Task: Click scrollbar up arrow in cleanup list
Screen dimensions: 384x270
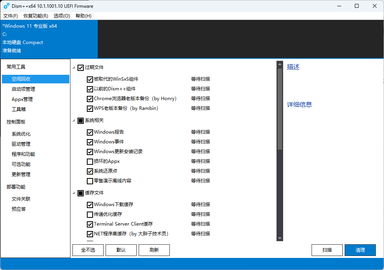Action: tap(280, 64)
